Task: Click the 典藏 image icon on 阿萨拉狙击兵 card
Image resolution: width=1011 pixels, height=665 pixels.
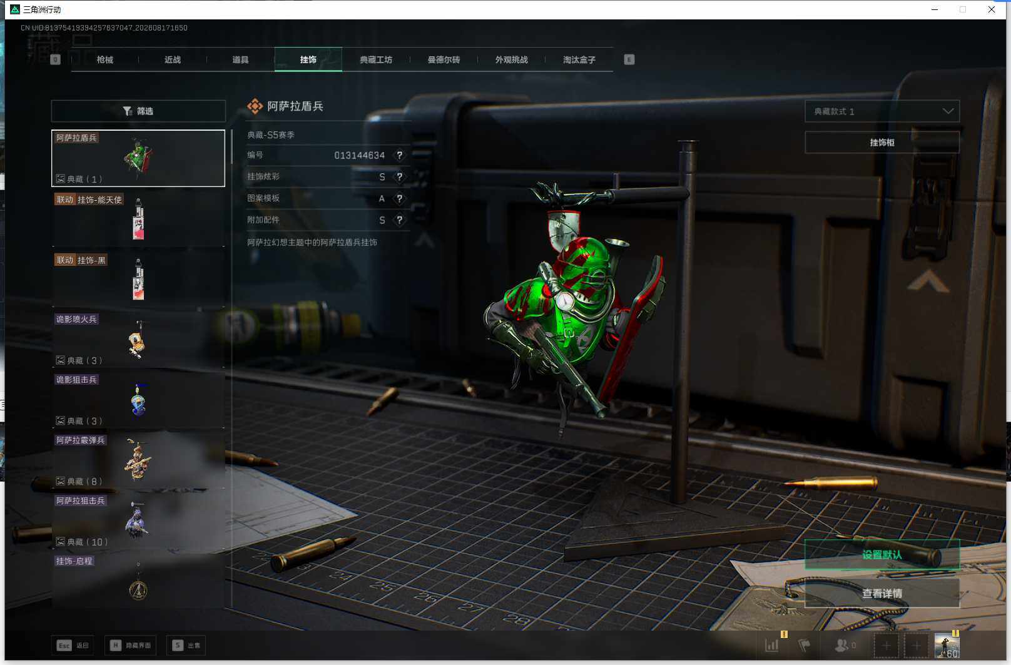Action: click(x=61, y=542)
